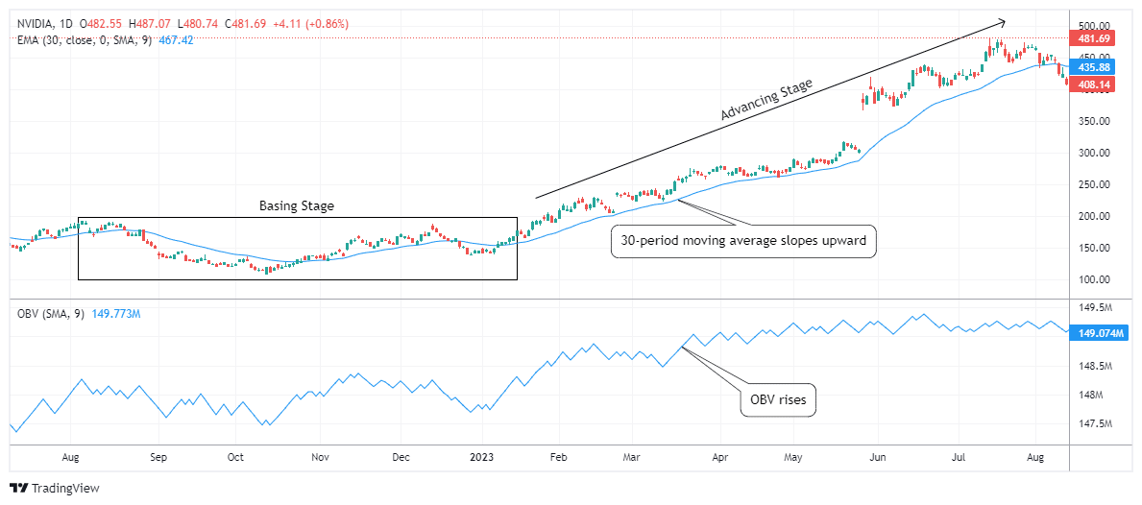Click the 350.00 price axis label

(1094, 122)
